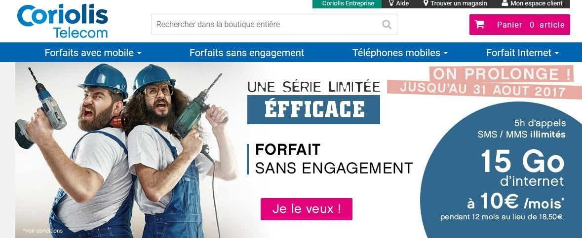This screenshot has width=582, height=238.
Task: Open the Forfaits avec mobile menu
Action: pyautogui.click(x=89, y=53)
